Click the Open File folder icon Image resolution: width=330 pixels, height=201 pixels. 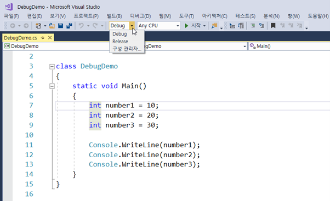pos(52,26)
